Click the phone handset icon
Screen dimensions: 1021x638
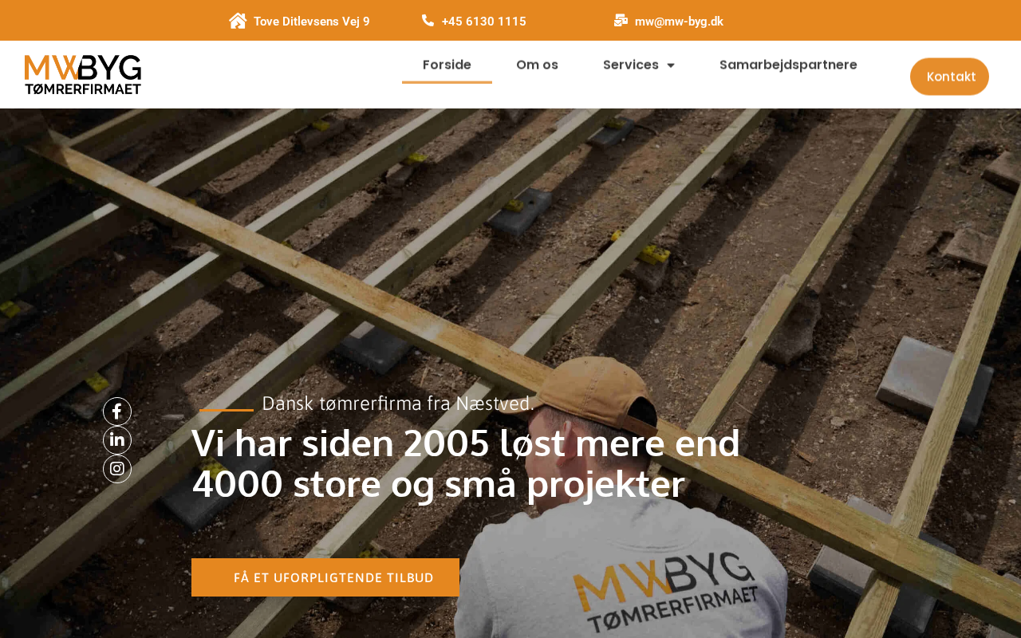(x=428, y=21)
